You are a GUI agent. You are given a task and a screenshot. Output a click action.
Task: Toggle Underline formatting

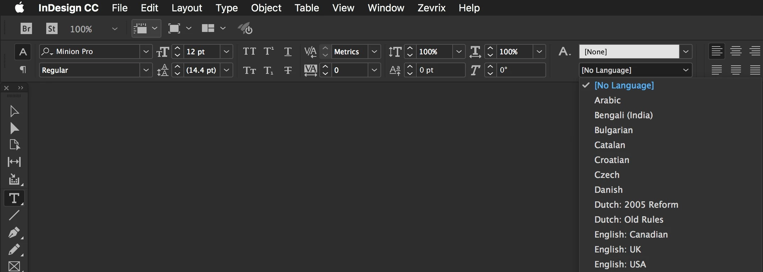(x=288, y=52)
